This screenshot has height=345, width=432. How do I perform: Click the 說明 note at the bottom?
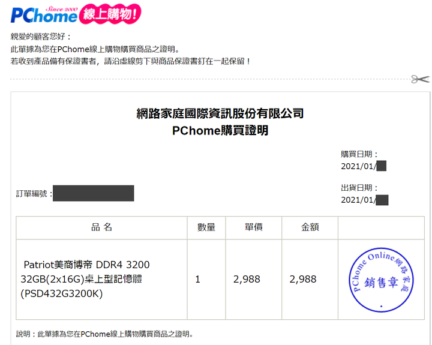[104, 334]
